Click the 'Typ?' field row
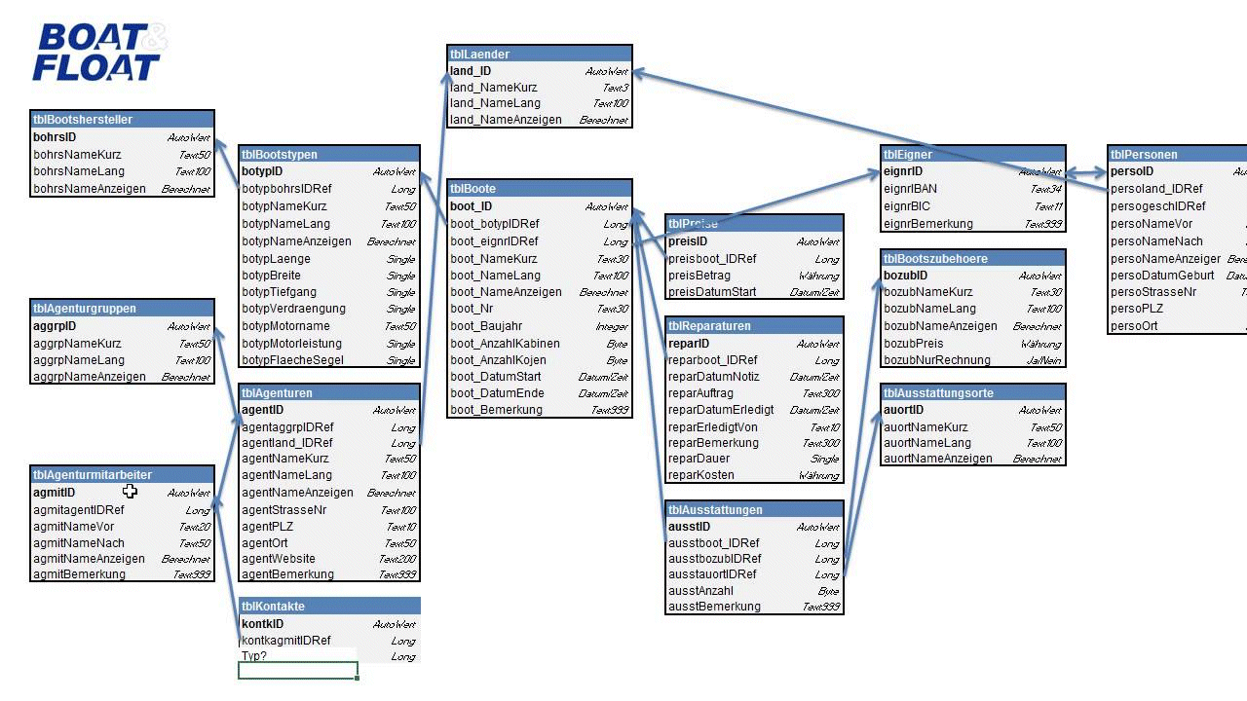The image size is (1247, 701). 328,656
